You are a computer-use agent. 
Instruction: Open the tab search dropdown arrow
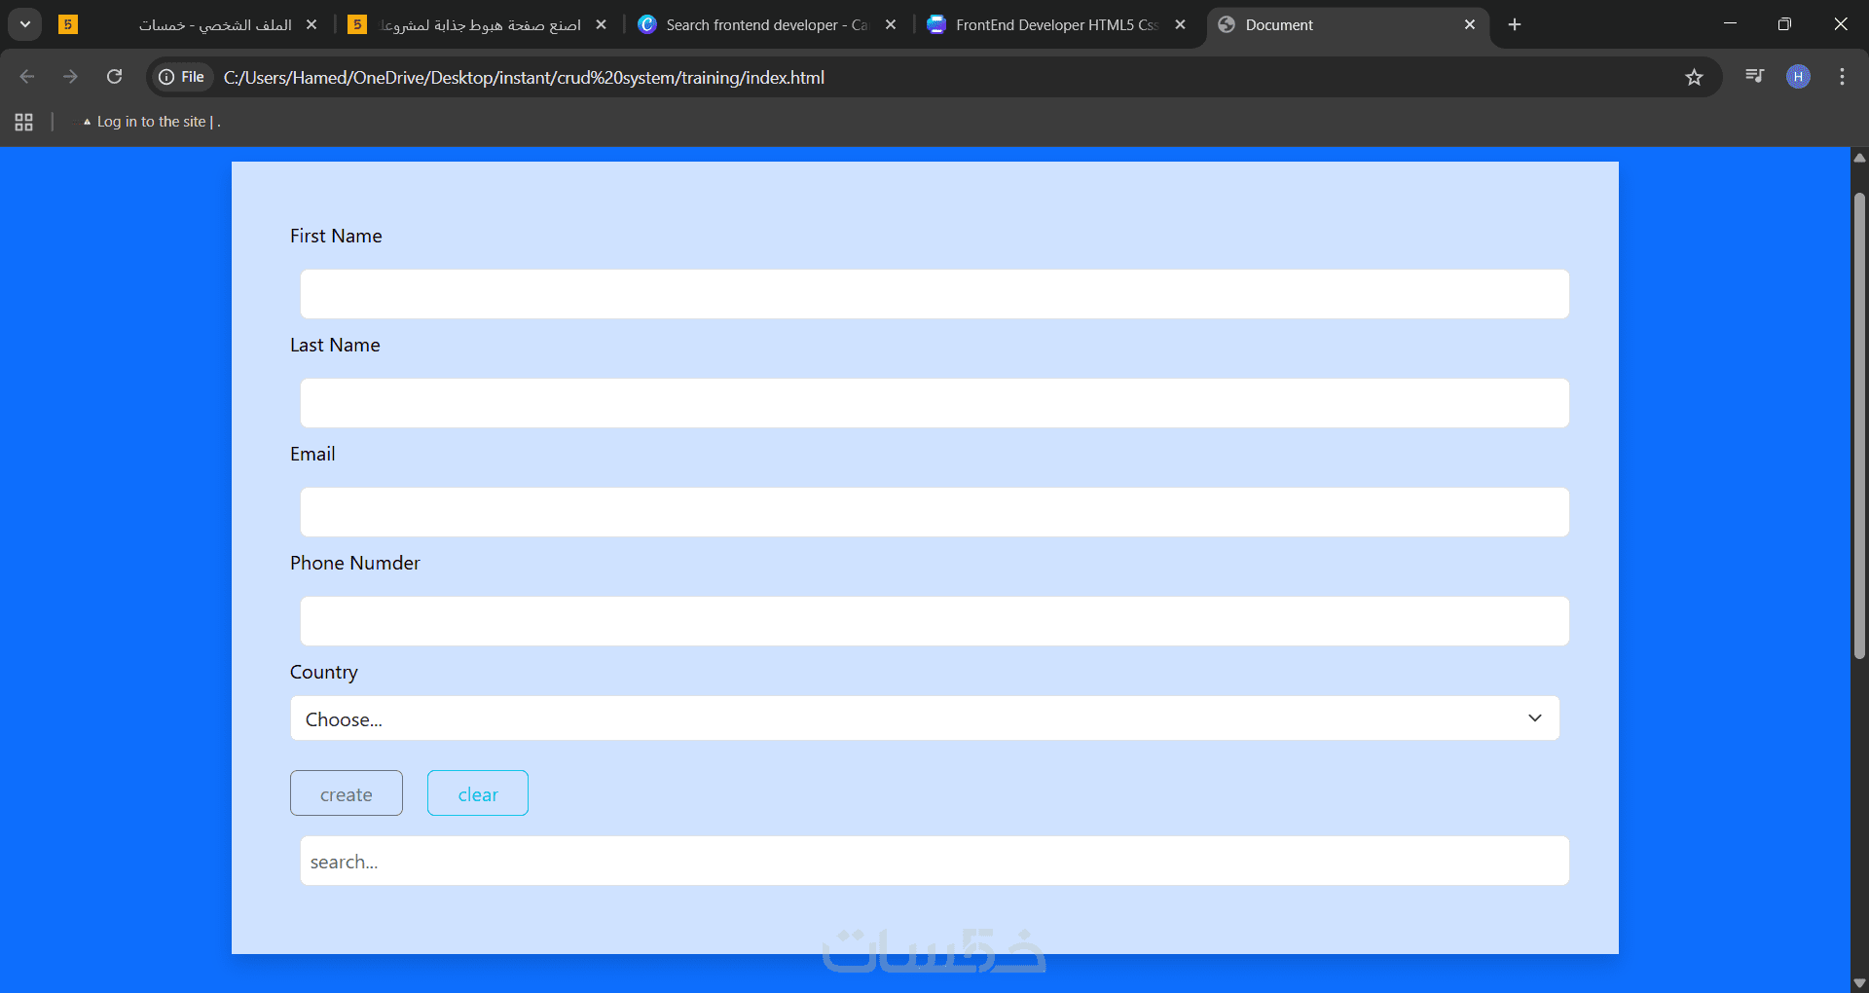(25, 24)
